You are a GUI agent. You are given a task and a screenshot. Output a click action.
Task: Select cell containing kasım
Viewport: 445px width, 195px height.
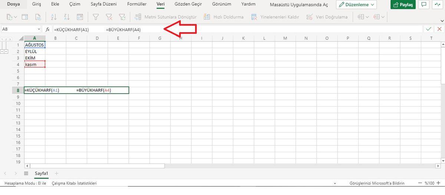click(x=34, y=64)
